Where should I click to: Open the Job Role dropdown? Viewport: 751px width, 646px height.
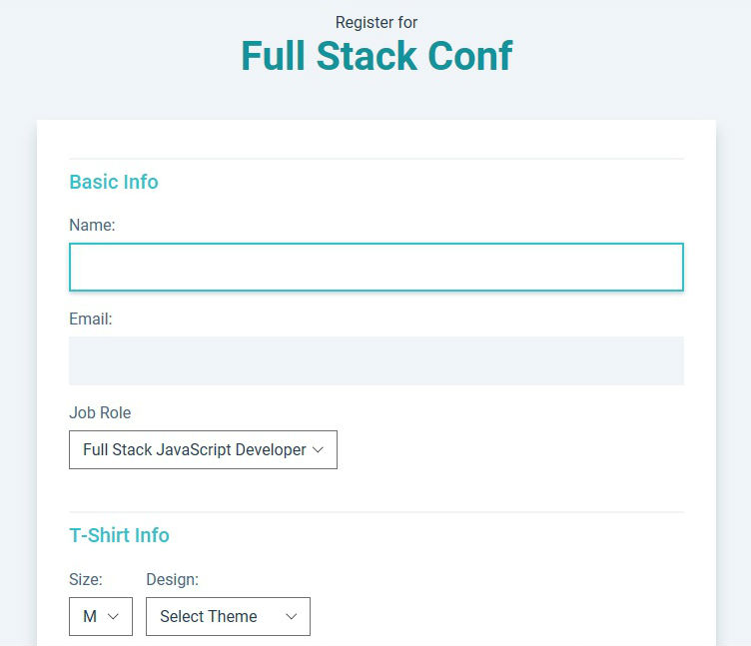click(203, 449)
